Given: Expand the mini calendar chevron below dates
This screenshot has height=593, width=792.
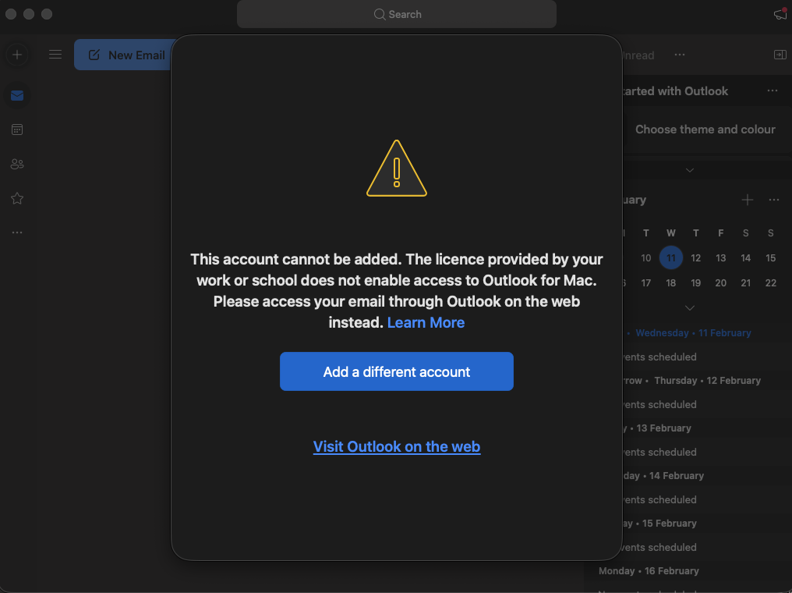Looking at the screenshot, I should click(690, 308).
